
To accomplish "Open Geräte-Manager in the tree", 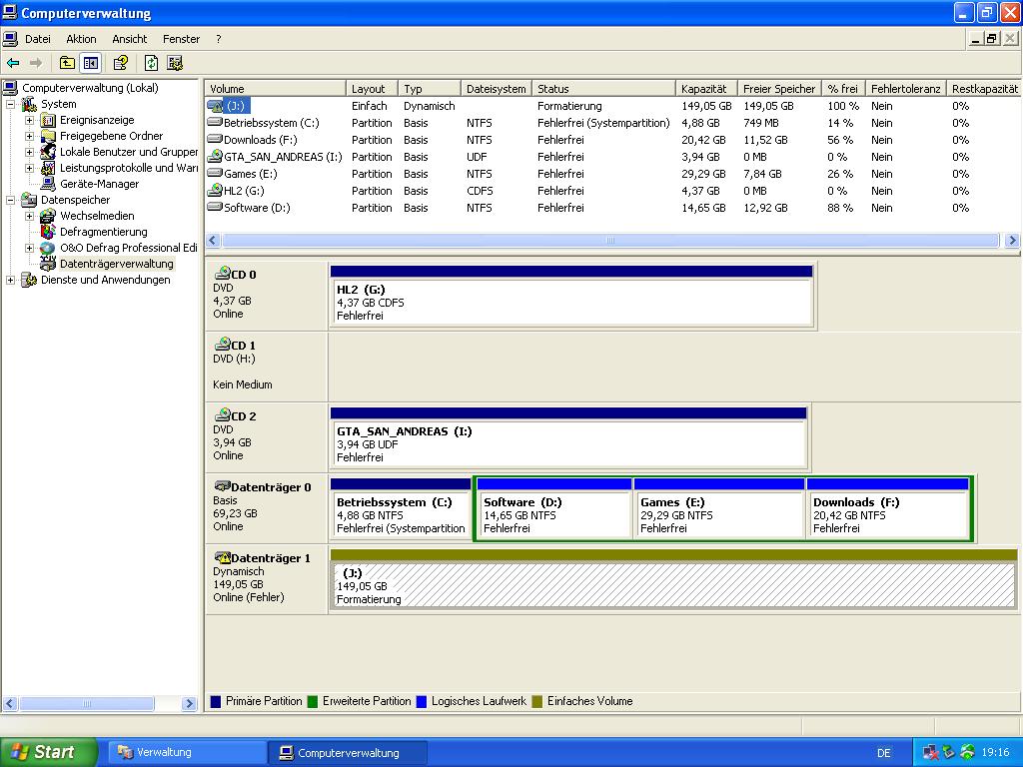I will 99,184.
